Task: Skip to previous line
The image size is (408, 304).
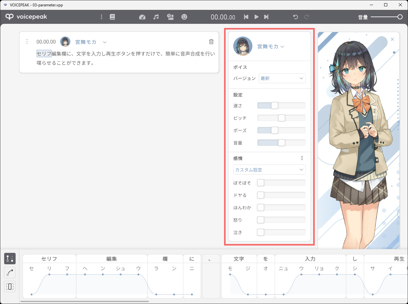Action: click(x=246, y=17)
